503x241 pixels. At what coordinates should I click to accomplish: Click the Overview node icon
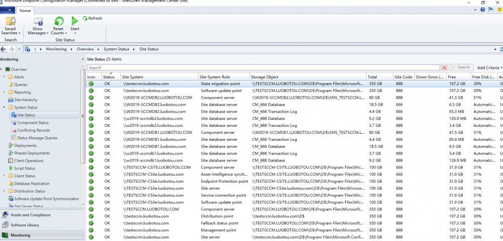coord(8,69)
